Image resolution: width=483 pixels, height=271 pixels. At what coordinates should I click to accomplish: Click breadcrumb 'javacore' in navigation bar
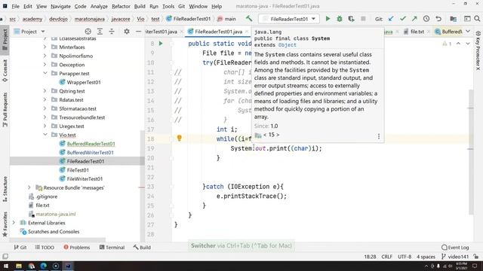pos(121,19)
